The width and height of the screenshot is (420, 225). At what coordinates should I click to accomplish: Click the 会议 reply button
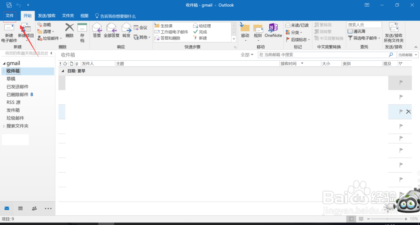click(141, 28)
